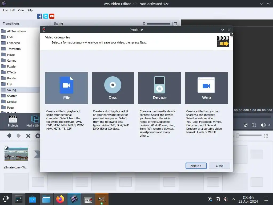Select the File video category tile
Viewport: 273px width, 205px height.
[x=66, y=88]
